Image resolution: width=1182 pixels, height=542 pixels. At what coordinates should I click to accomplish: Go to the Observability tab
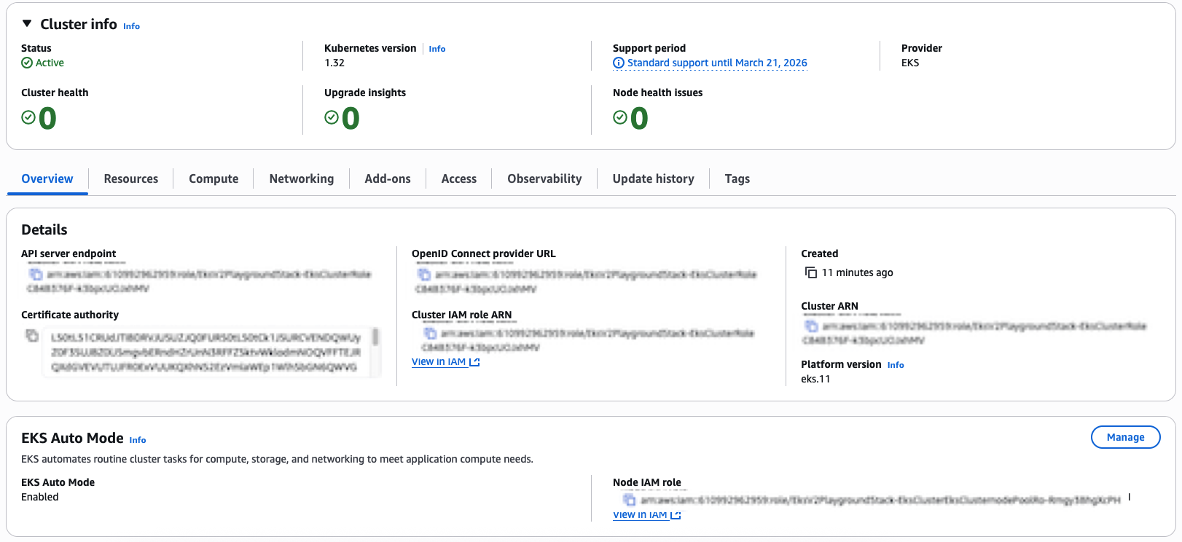point(544,178)
